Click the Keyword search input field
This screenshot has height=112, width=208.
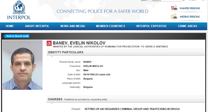pos(166,1)
